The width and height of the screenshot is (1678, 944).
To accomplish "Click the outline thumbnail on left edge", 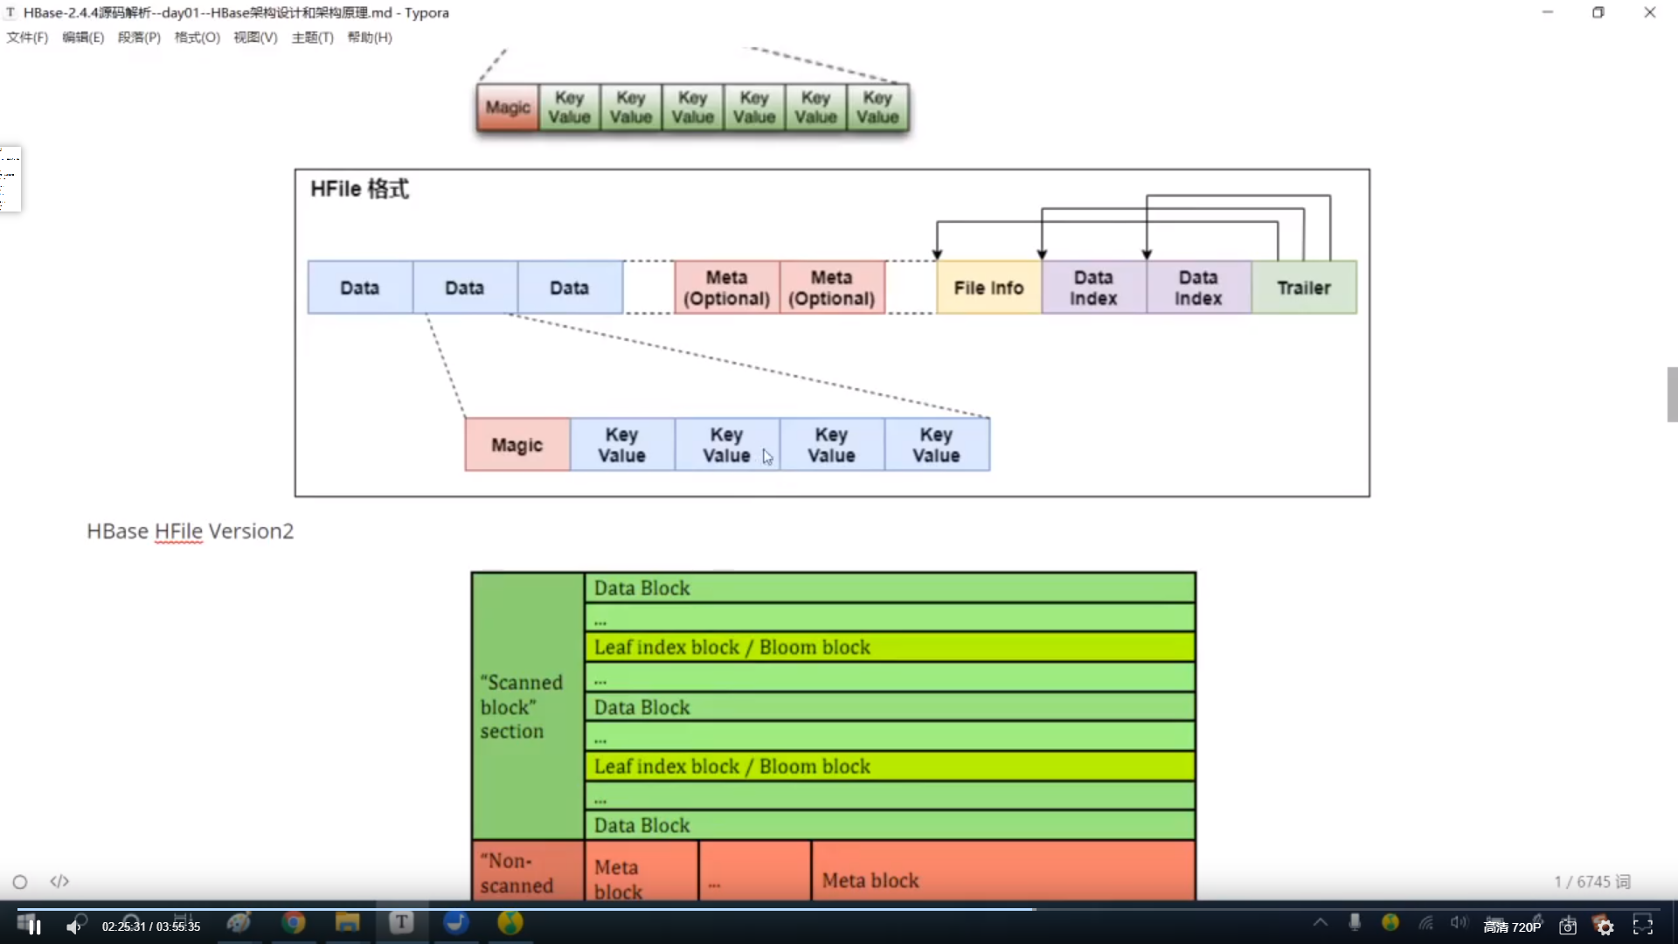I will [x=10, y=179].
